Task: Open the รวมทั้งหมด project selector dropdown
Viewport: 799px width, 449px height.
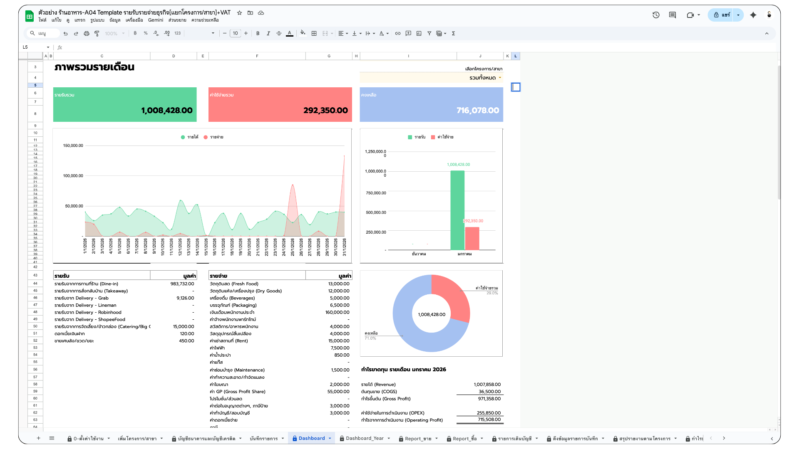Action: pos(486,77)
